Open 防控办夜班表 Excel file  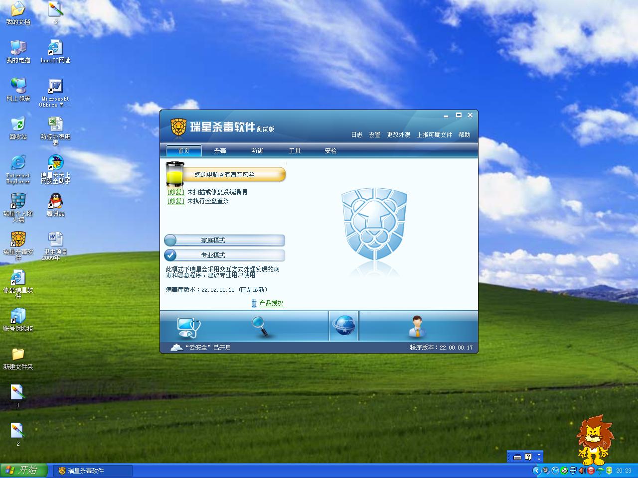pos(55,131)
